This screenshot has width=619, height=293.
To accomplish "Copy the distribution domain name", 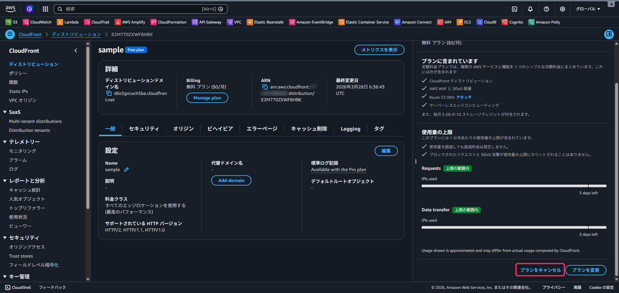I will point(109,93).
